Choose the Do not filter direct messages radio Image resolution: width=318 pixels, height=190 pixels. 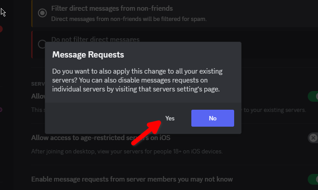click(41, 44)
